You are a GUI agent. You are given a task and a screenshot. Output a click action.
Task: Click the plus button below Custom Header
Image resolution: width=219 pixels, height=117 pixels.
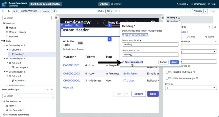(110, 39)
